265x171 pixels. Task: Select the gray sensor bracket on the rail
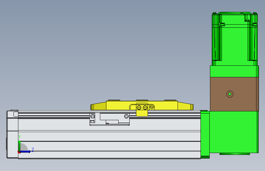109,119
